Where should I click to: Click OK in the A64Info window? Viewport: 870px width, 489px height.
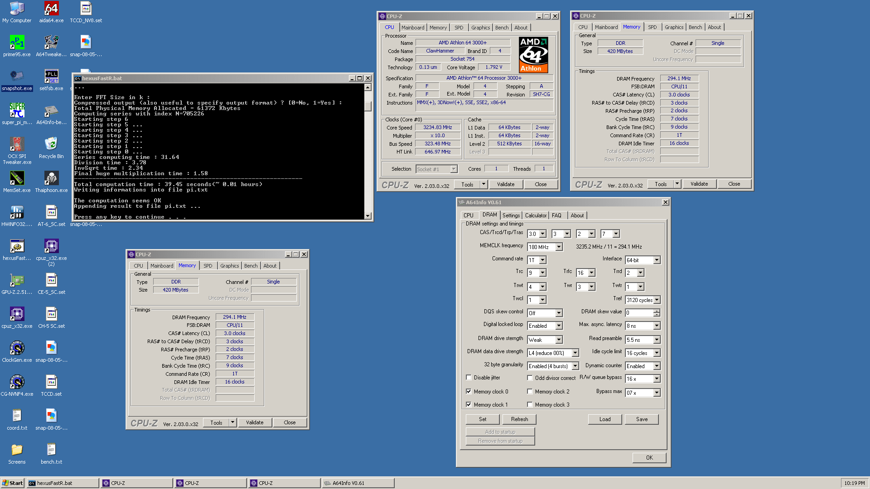649,458
